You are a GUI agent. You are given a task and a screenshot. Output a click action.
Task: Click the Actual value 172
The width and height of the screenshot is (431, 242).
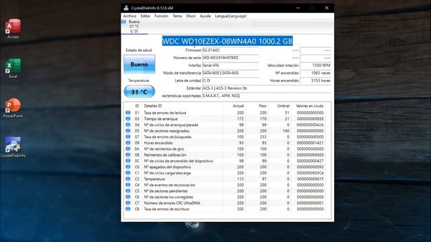(x=240, y=119)
